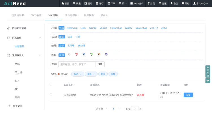The width and height of the screenshot is (212, 133).
Task: Click the sync all stores icon
Action: [8, 28]
